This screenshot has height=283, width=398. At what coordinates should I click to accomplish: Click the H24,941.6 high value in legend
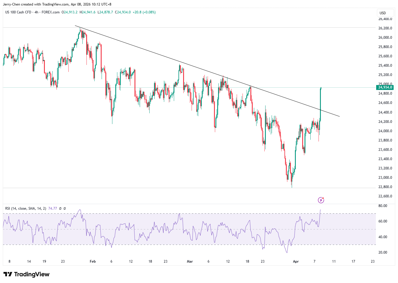click(x=89, y=12)
